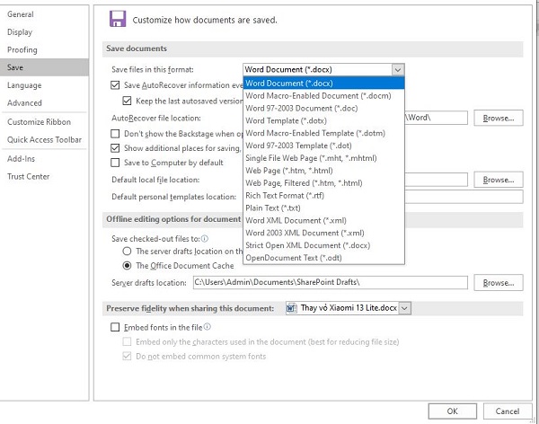Click Browse for AutoRecover file location

(x=499, y=118)
